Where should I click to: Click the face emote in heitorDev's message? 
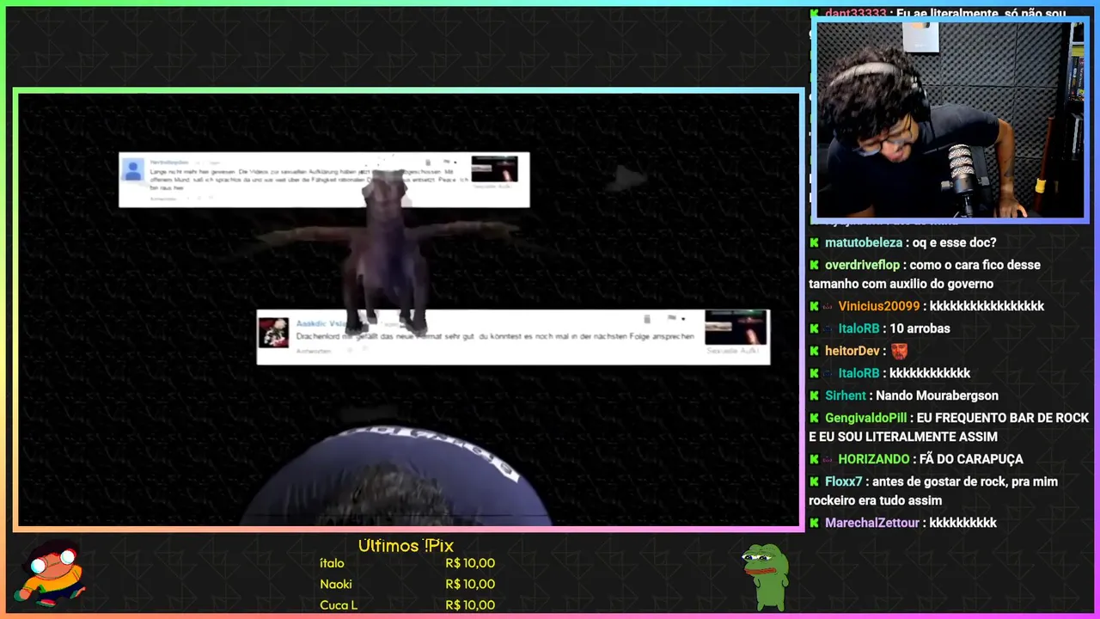point(899,351)
